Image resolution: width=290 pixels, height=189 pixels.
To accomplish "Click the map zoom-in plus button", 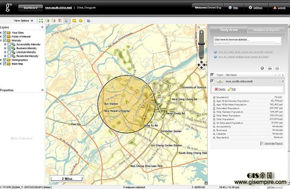I will click(202, 32).
